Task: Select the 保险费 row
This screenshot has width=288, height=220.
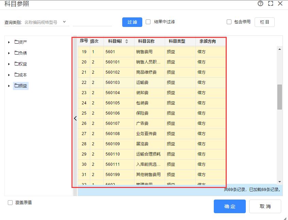Action: (x=152, y=113)
